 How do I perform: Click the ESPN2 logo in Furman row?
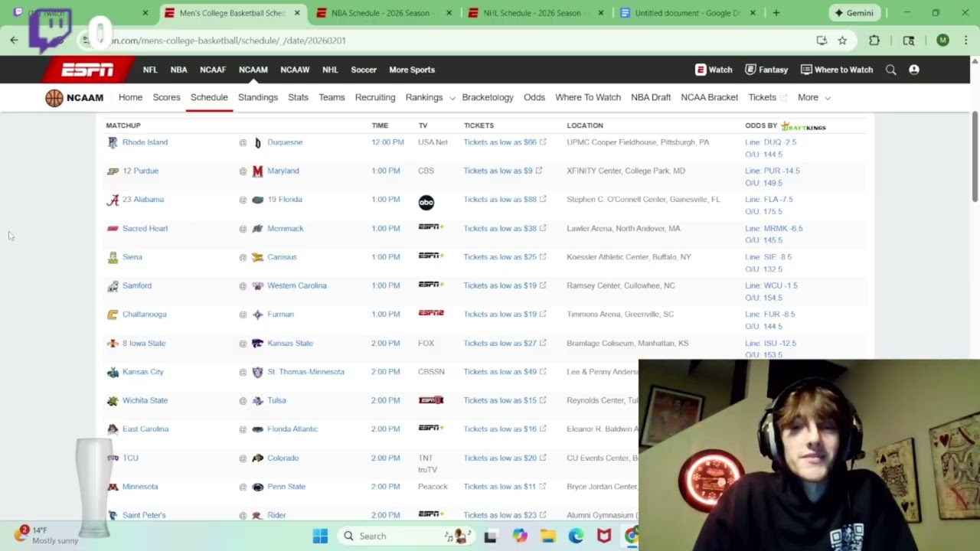[431, 313]
